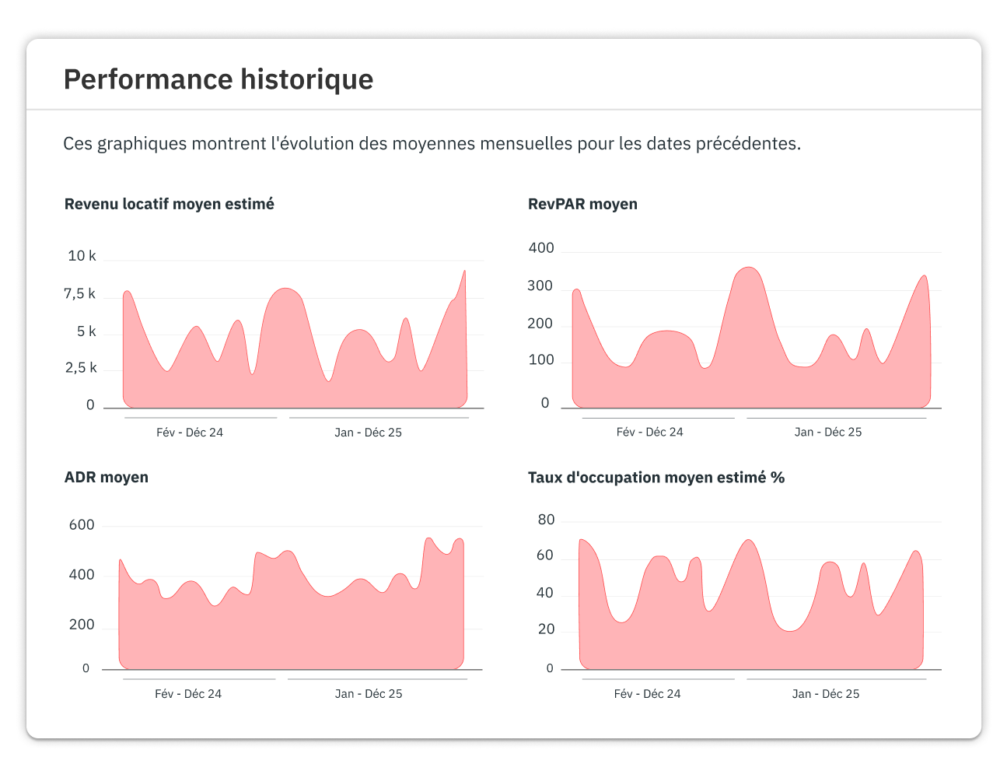Click the description sentence about monthly averages
This screenshot has height=778, width=1007.
432,144
